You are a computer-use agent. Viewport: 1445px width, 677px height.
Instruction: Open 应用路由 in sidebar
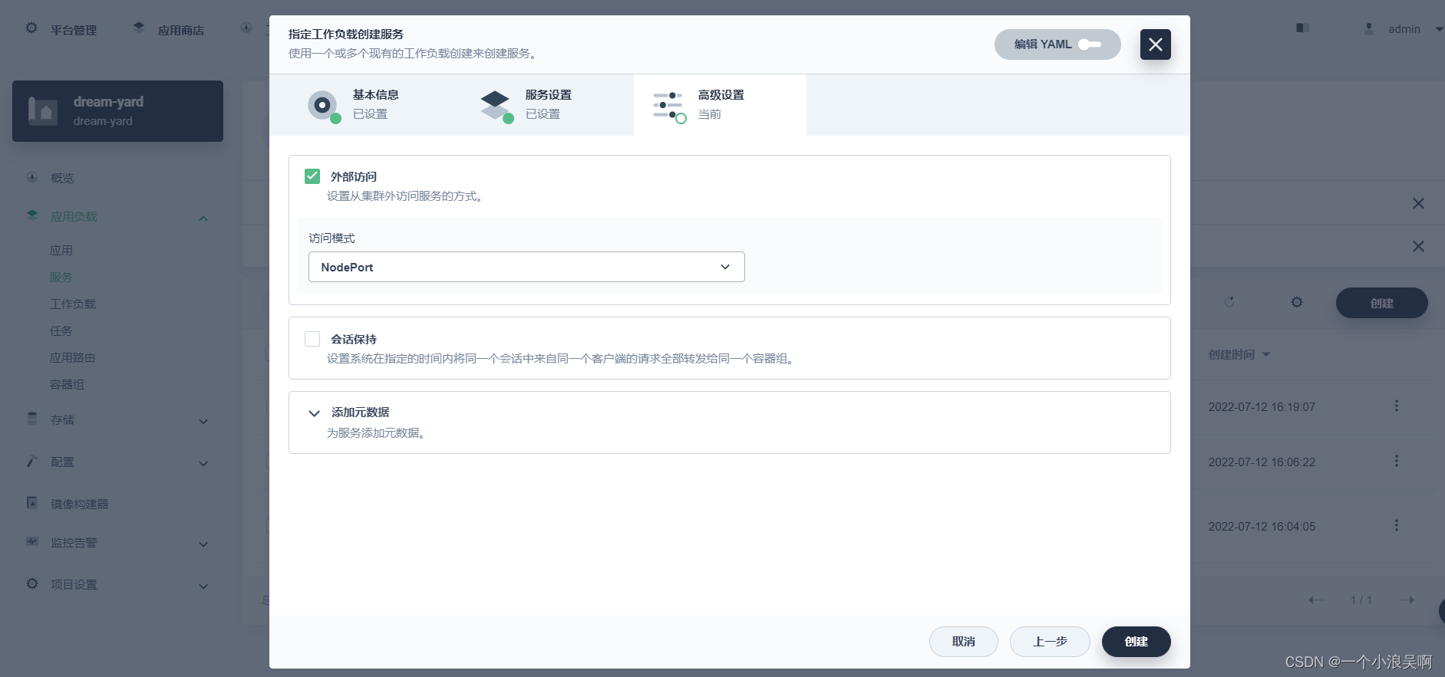73,357
